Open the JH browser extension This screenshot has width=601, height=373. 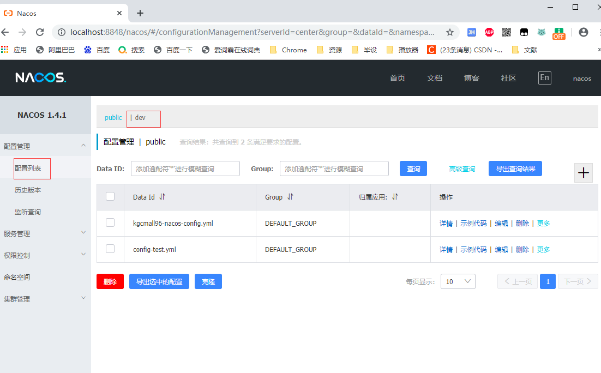click(x=471, y=32)
